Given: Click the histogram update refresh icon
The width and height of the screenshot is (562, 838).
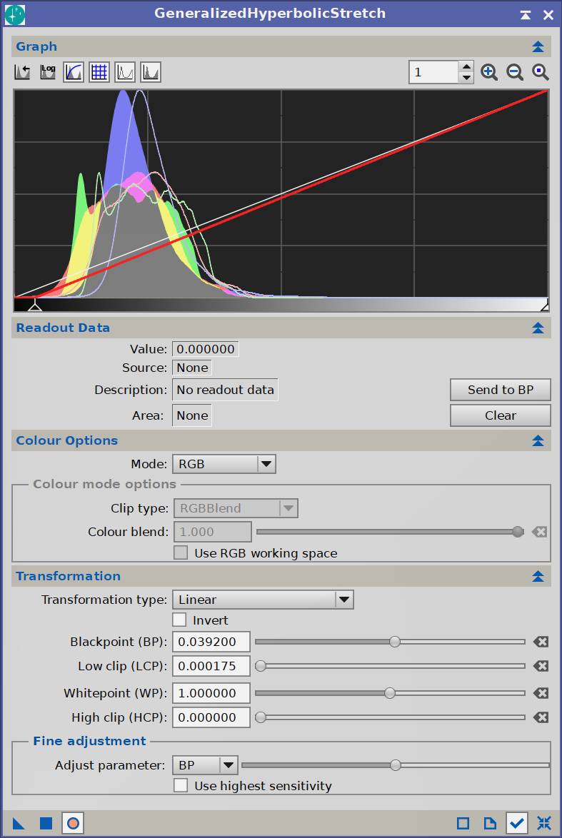Looking at the screenshot, I should (x=22, y=72).
